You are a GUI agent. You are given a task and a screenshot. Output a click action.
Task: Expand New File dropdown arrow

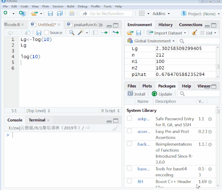(13, 14)
